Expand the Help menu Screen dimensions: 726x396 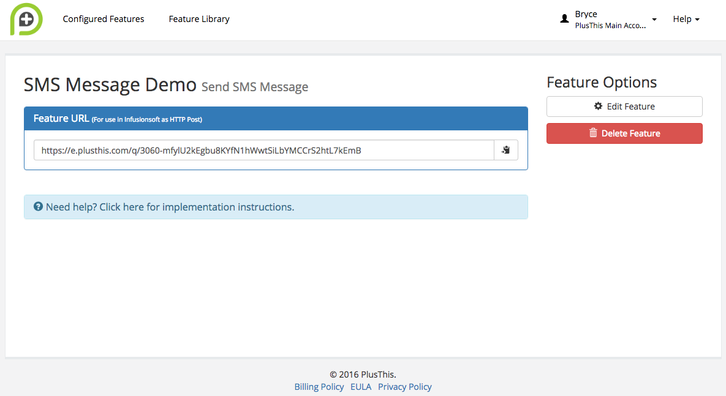tap(686, 19)
